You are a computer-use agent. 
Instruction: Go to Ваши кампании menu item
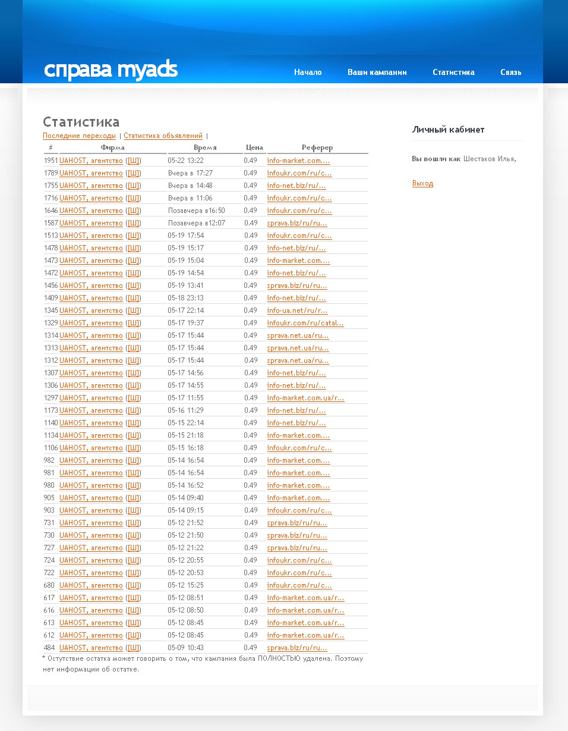[x=377, y=72]
